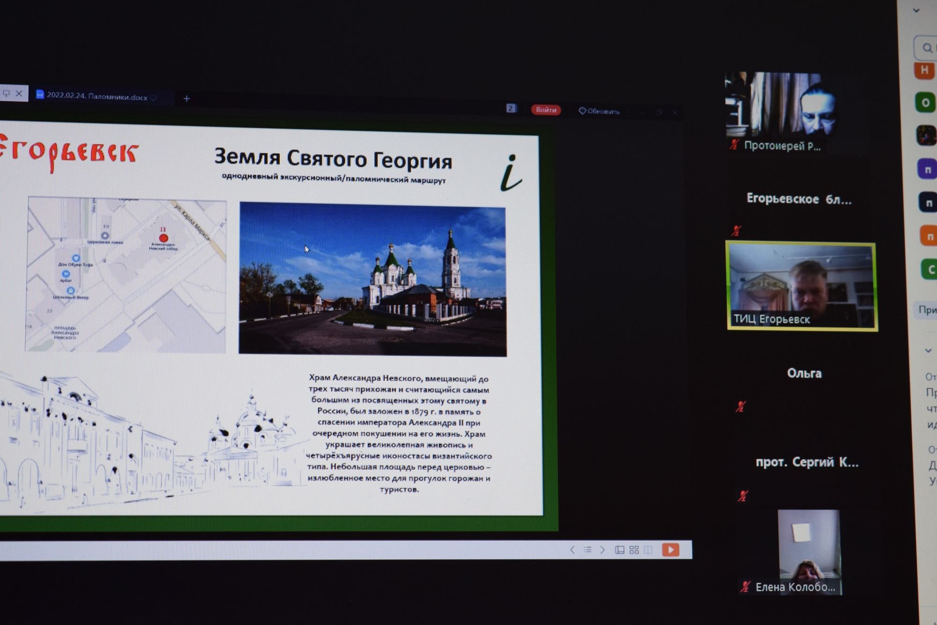This screenshot has height=625, width=937.
Task: Click the Елена Колобо... participant video tile
Action: [x=809, y=551]
